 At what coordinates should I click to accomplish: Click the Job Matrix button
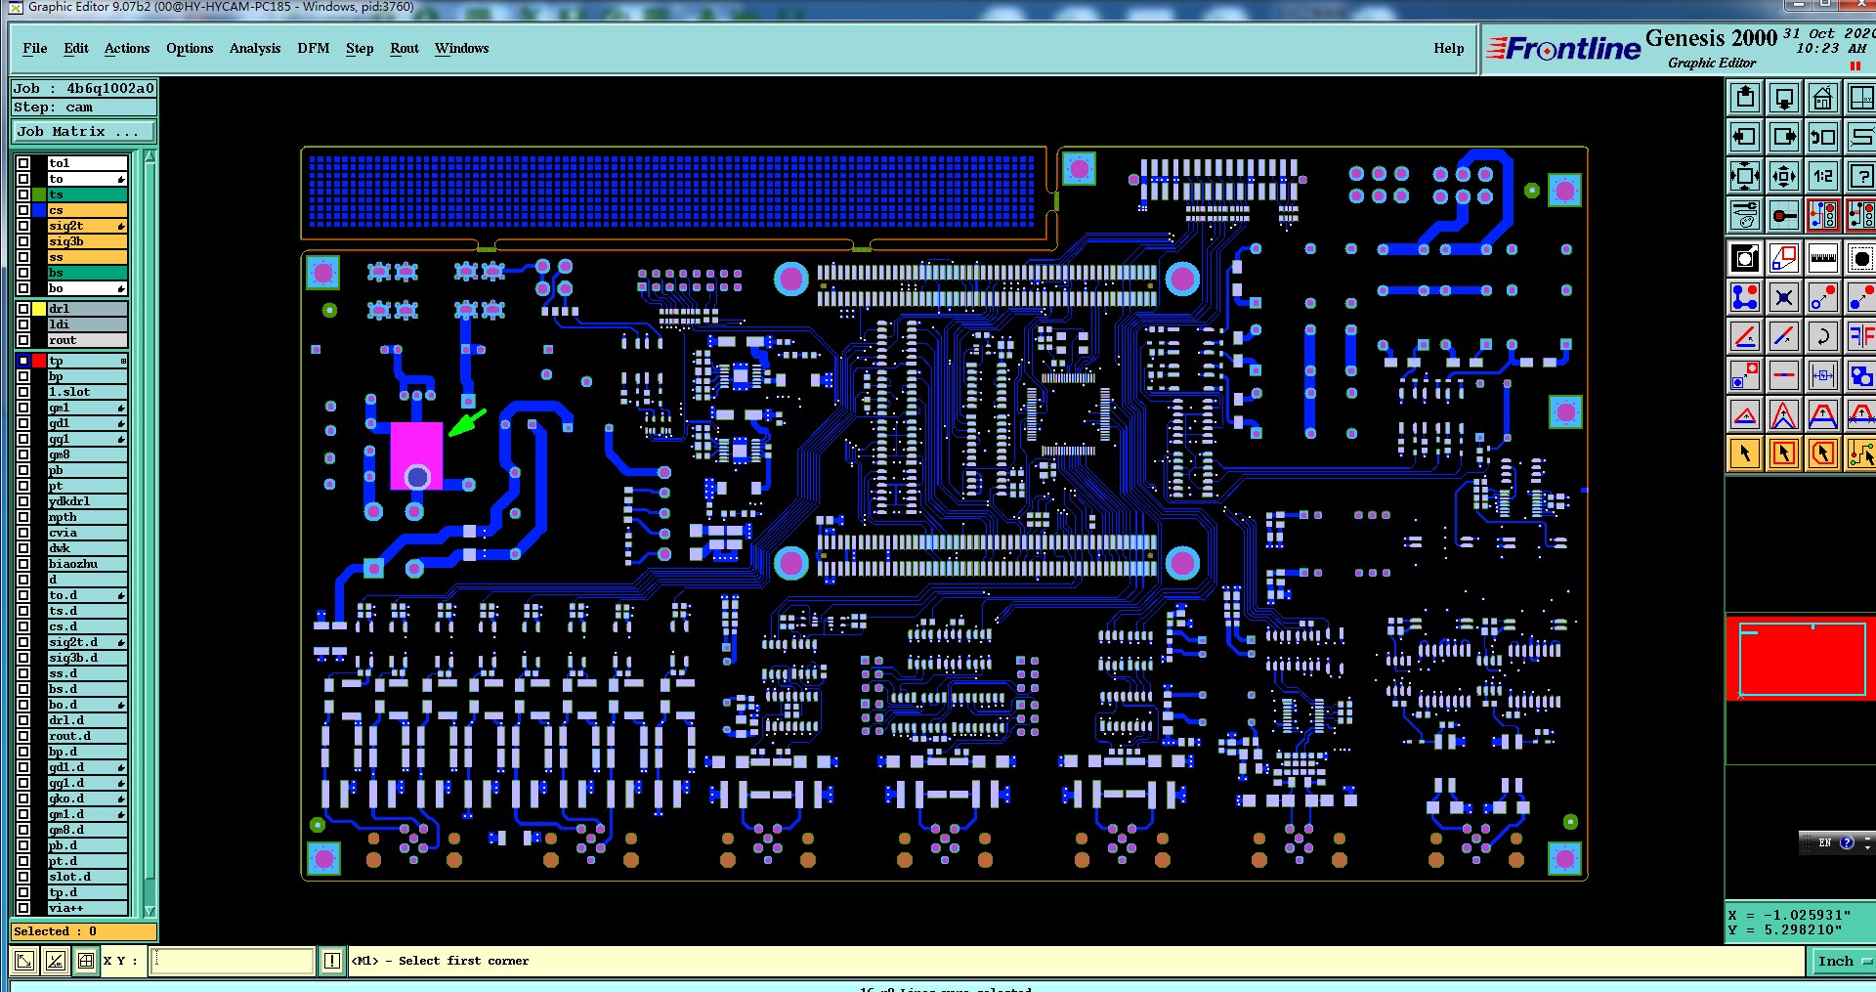(x=83, y=132)
